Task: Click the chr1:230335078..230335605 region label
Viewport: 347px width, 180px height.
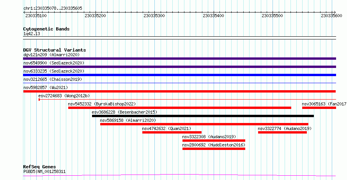Action: click(x=53, y=9)
